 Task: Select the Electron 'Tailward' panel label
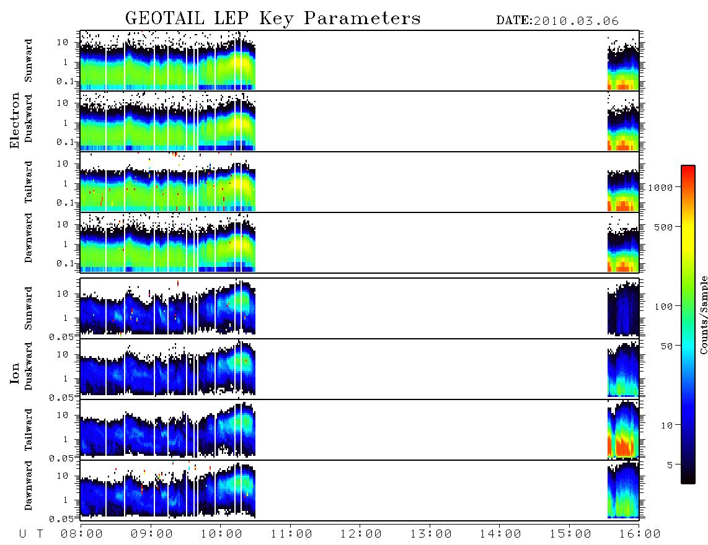(x=29, y=182)
